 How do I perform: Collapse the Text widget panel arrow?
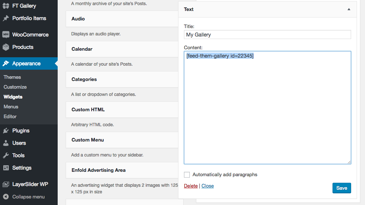[x=349, y=9]
